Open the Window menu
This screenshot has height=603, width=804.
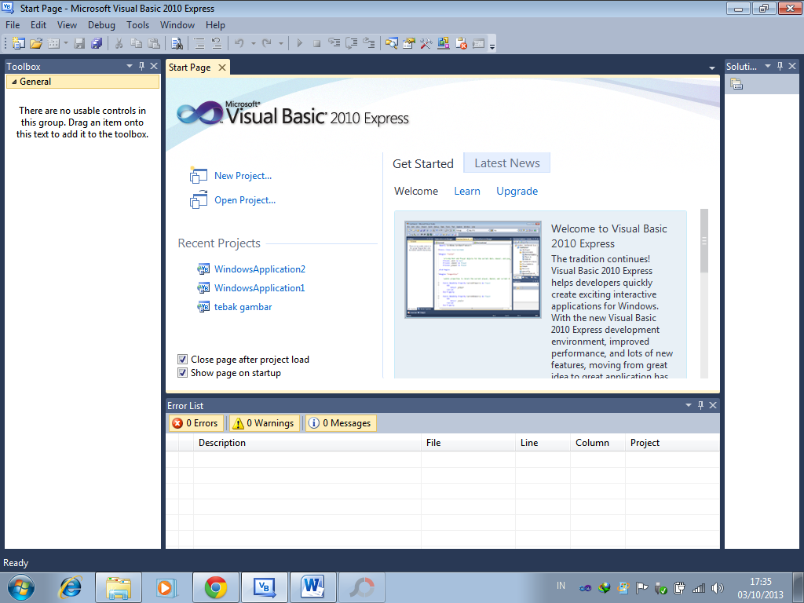[177, 25]
